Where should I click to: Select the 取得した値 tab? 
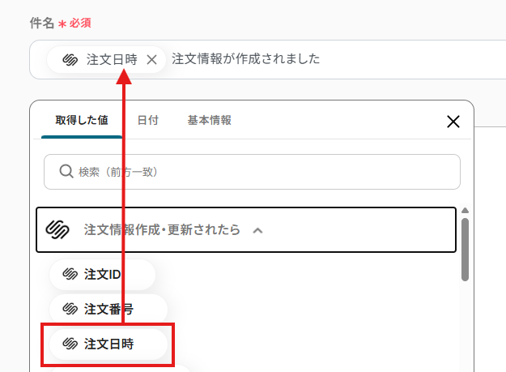point(82,120)
